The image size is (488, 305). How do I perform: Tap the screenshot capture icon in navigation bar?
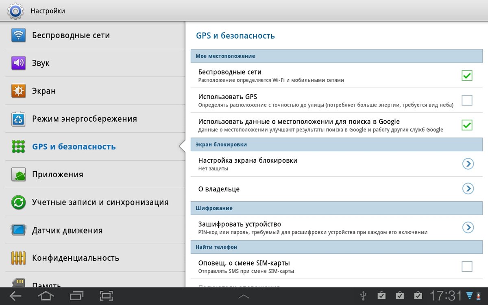coord(106,296)
